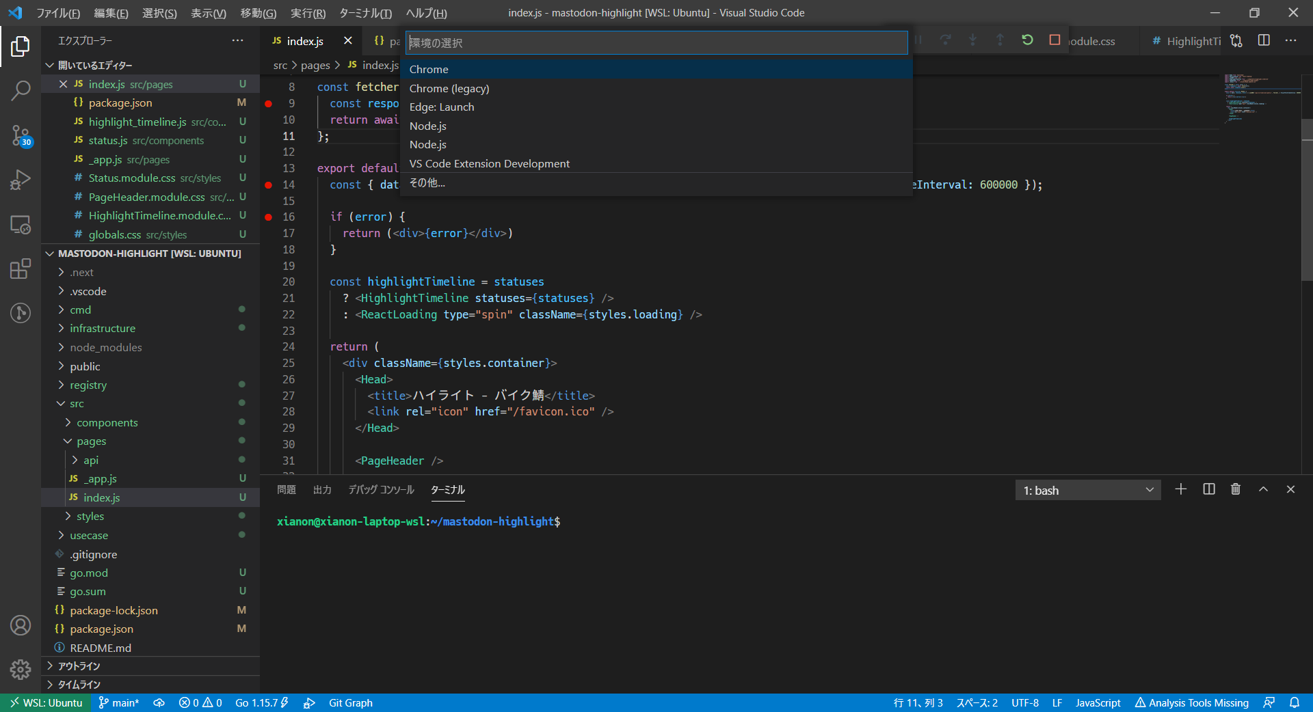Screen dimensions: 1313x712
Task: Collapse the src folder
Action: 150,404
